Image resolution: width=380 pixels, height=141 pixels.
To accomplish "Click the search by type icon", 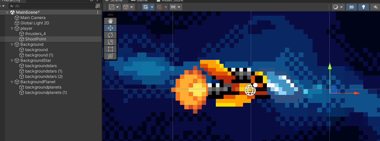I will pyautogui.click(x=98, y=6).
